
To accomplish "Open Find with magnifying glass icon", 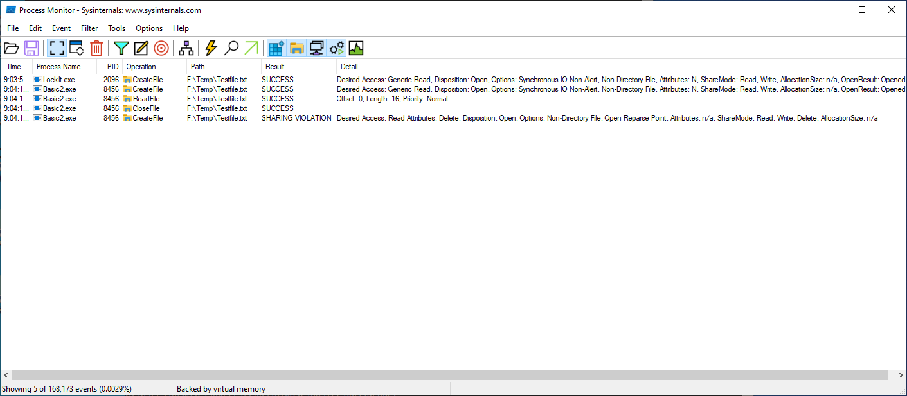I will (231, 48).
